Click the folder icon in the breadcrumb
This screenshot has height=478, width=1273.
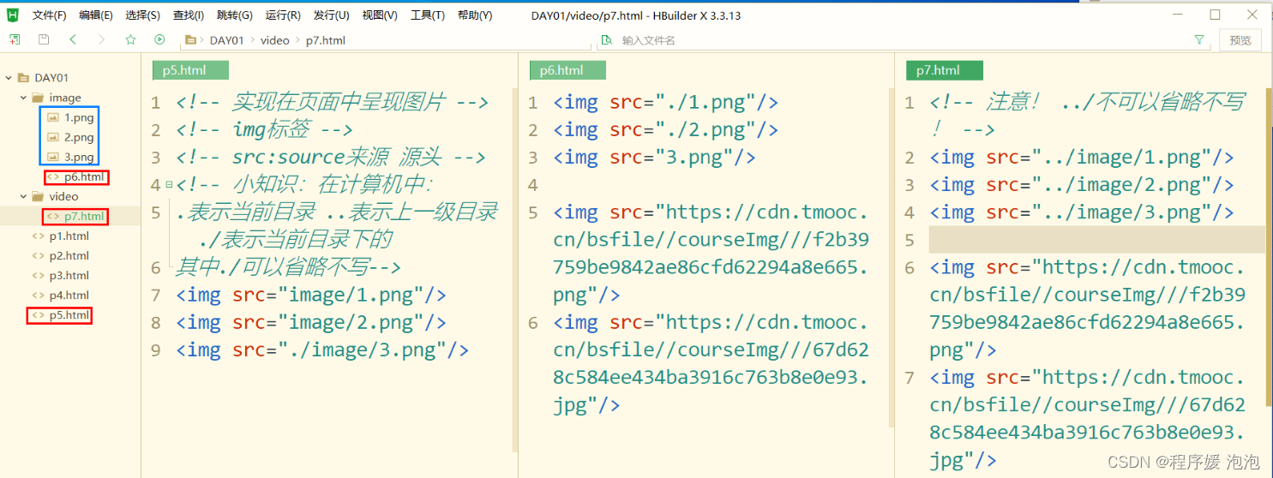coord(190,40)
